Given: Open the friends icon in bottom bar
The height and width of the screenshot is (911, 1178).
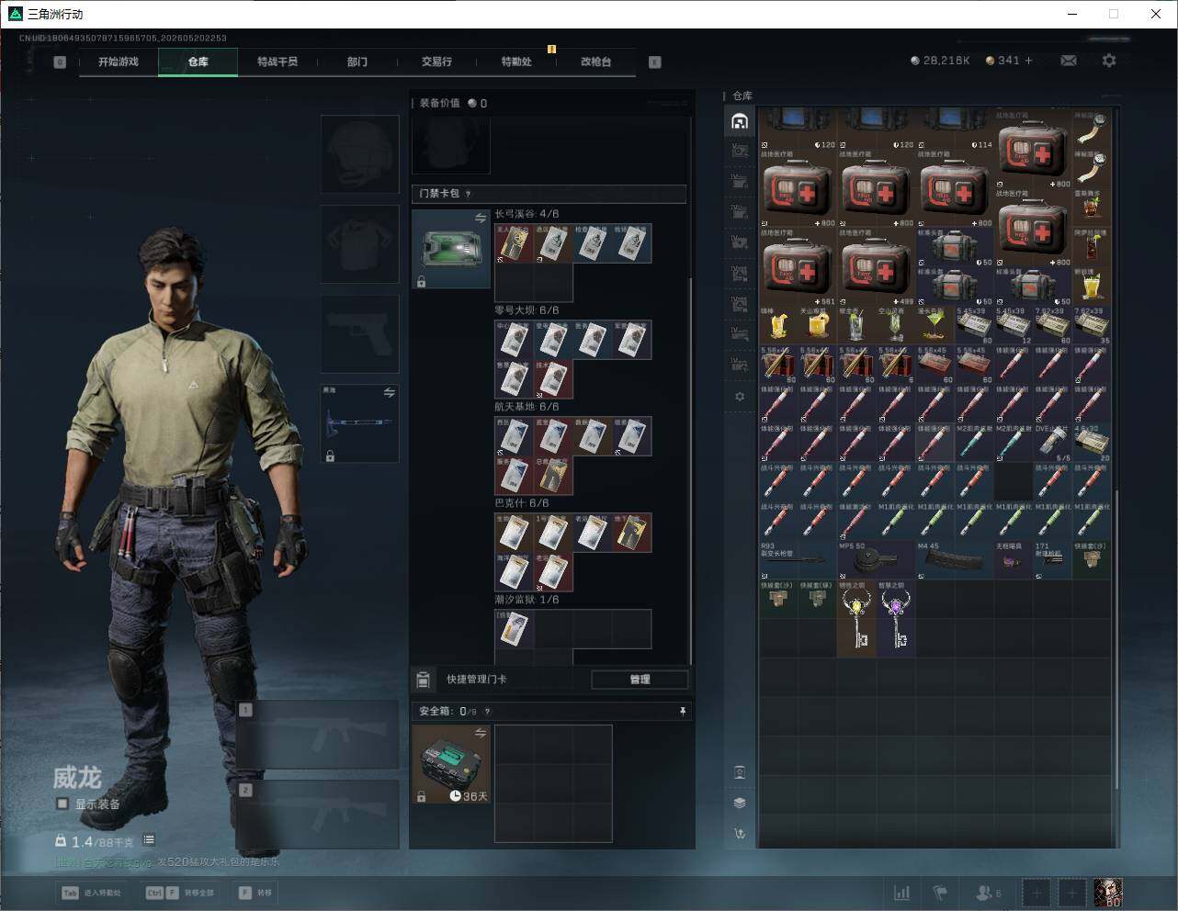Looking at the screenshot, I should coord(988,893).
